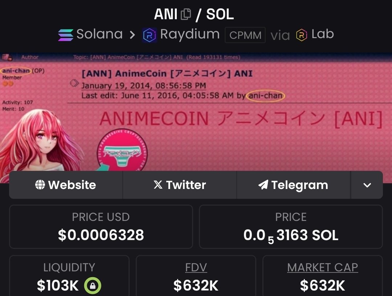Viewport: 392px width, 296px height.
Task: Click the ANI token symbol title
Action: point(166,14)
